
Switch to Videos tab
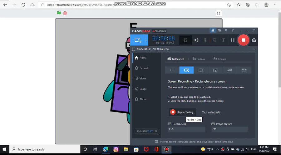[199, 59]
